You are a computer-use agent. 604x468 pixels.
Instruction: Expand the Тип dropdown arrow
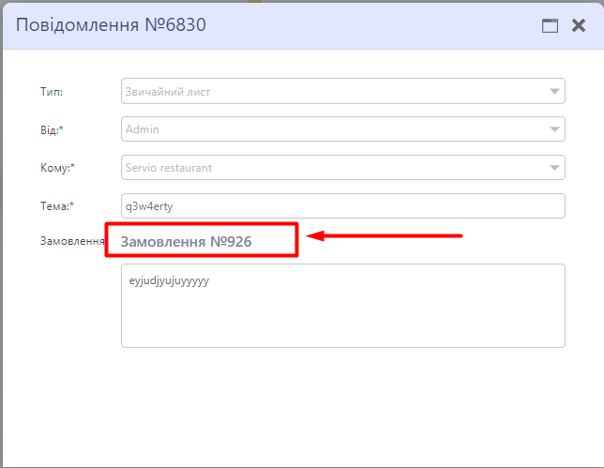tap(554, 91)
